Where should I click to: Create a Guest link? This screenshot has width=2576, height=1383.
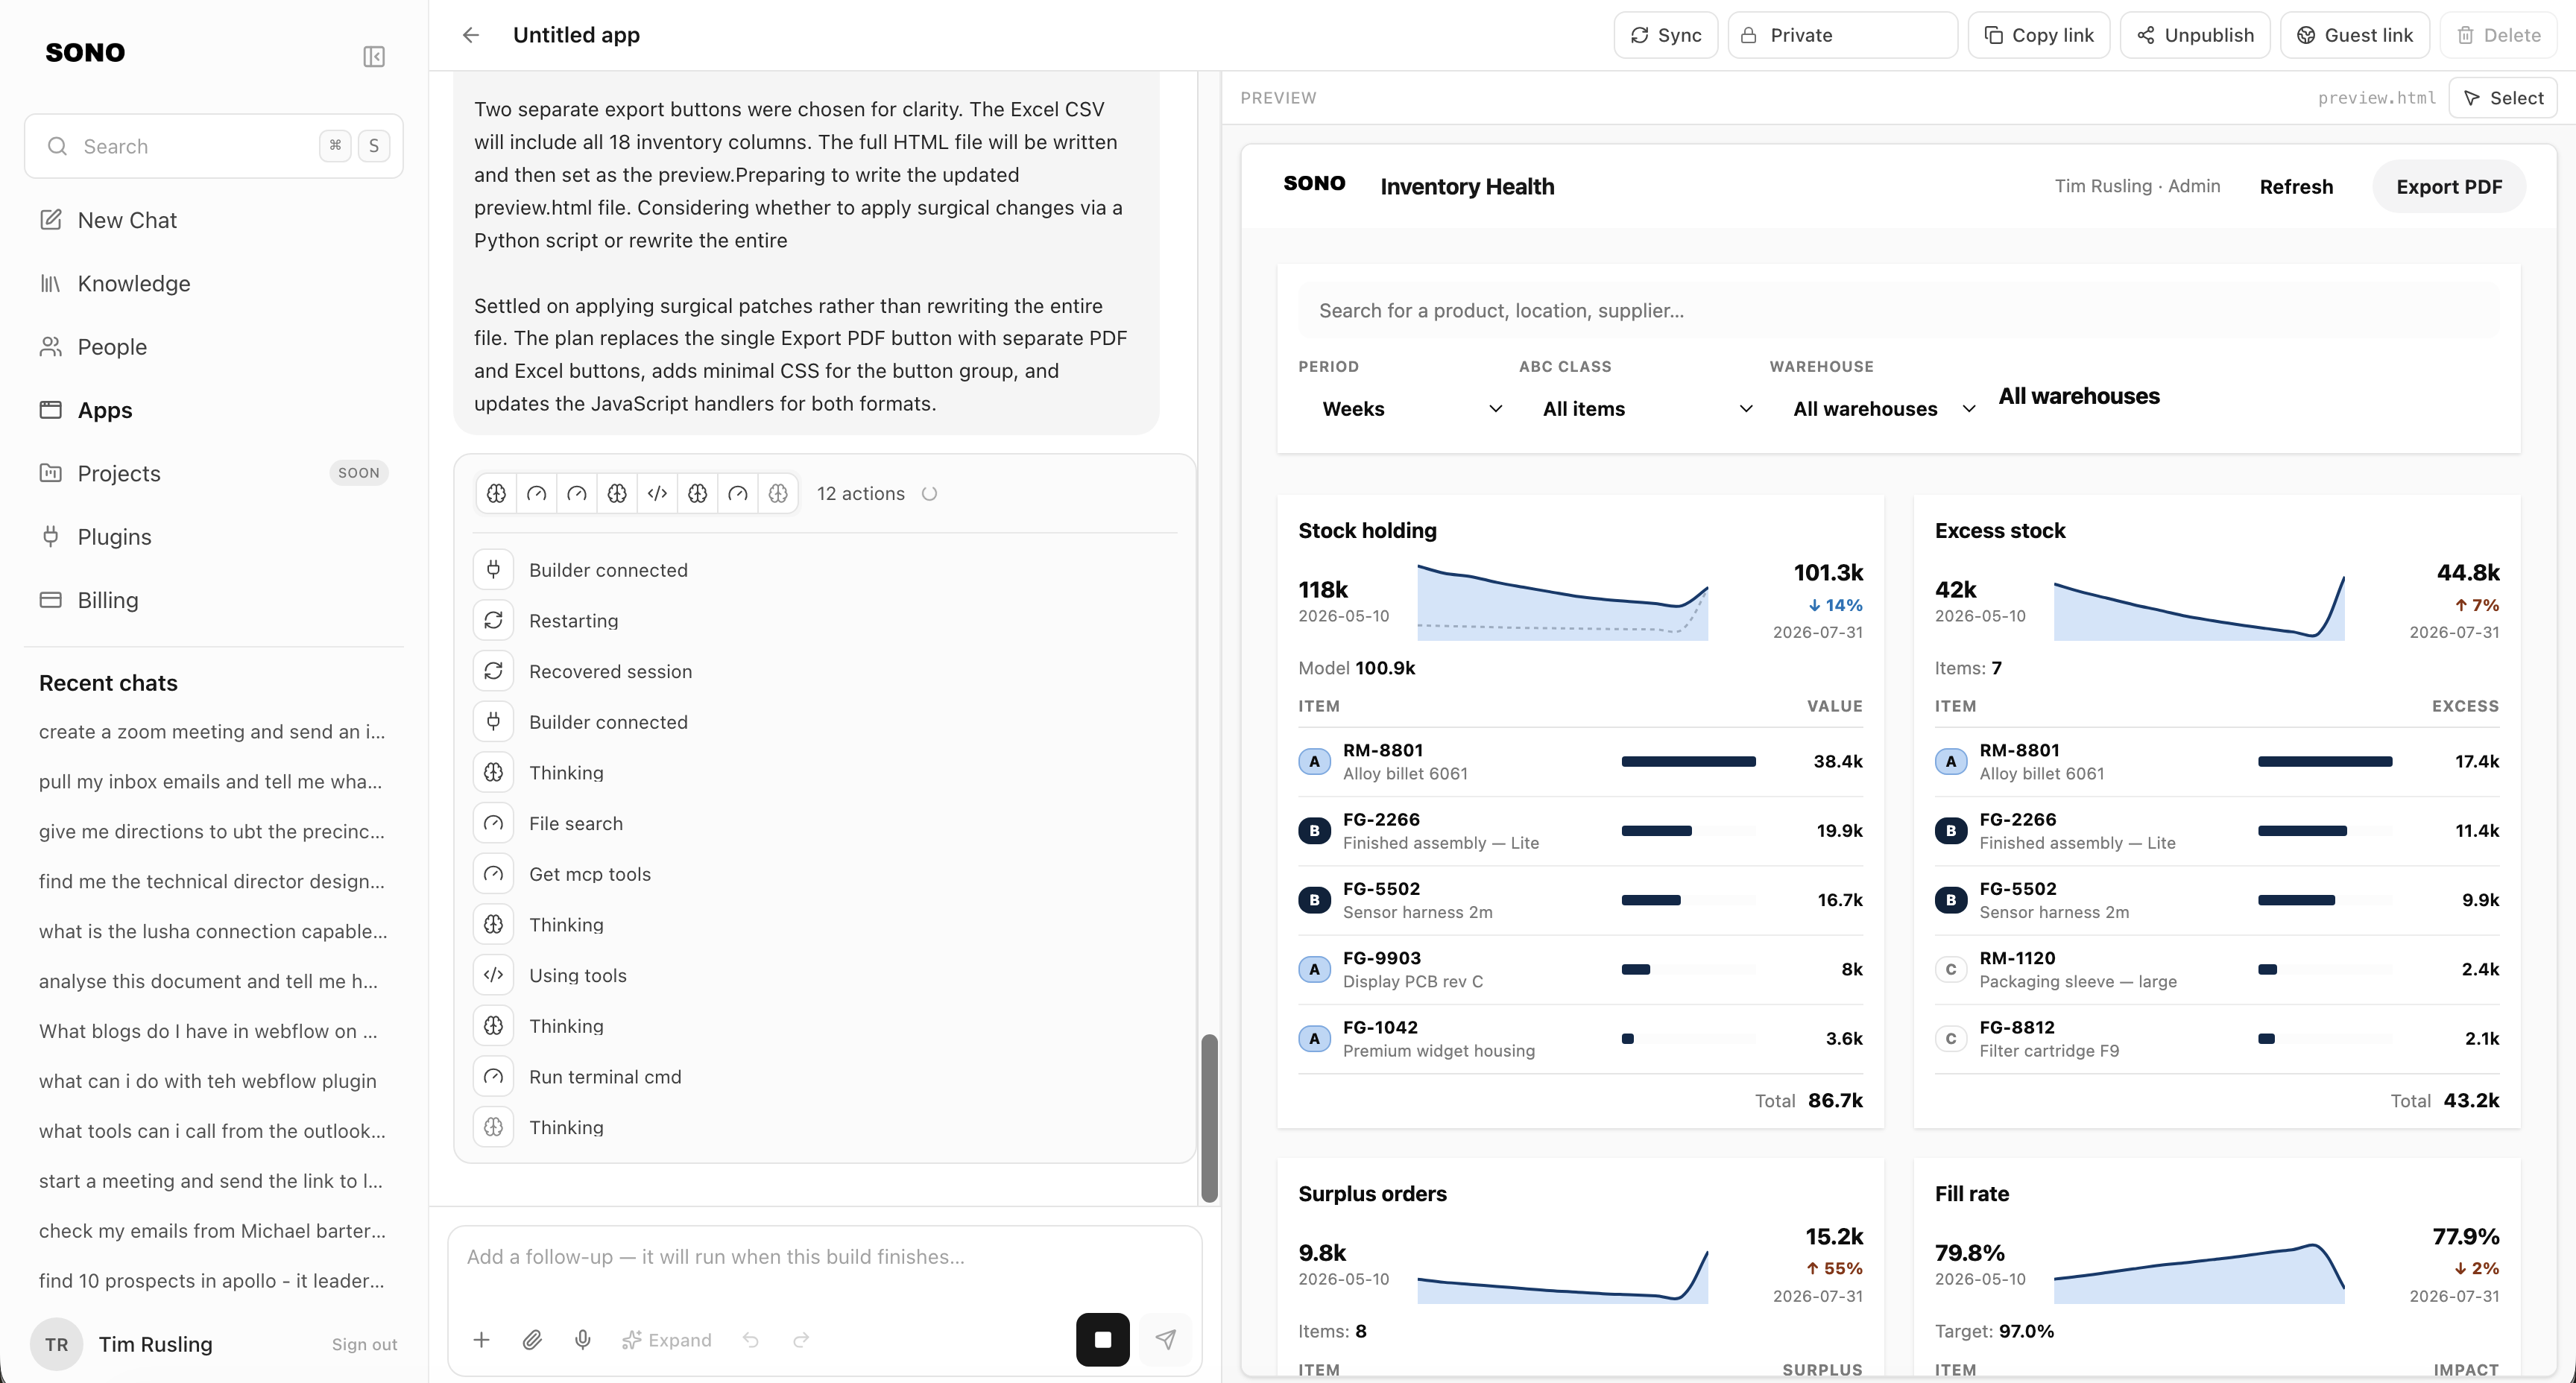coord(2354,35)
